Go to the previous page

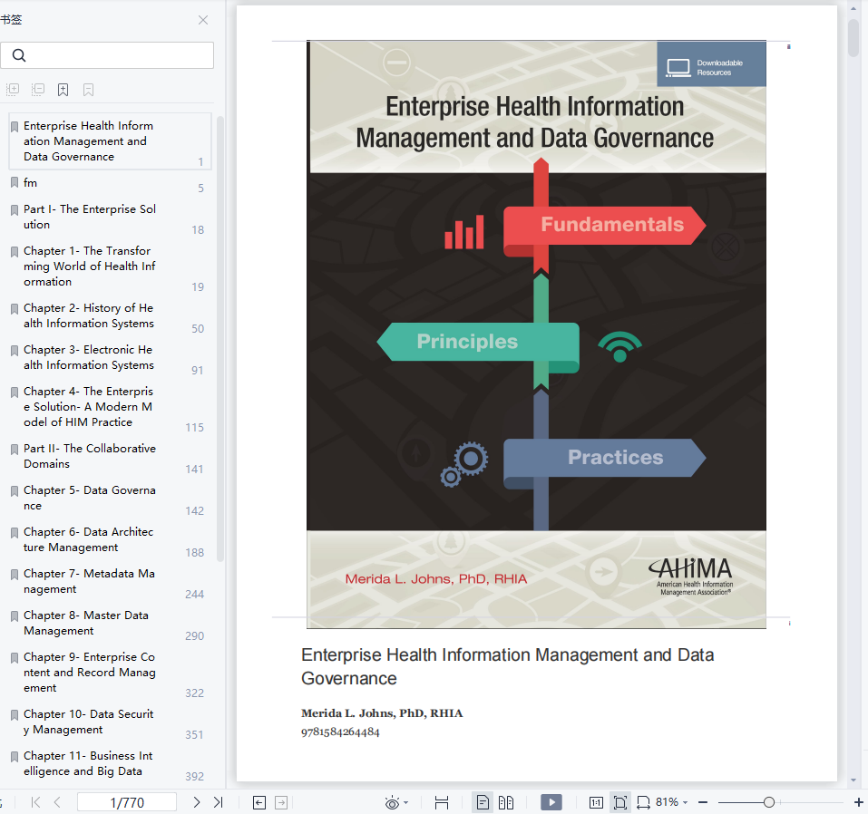coord(57,802)
